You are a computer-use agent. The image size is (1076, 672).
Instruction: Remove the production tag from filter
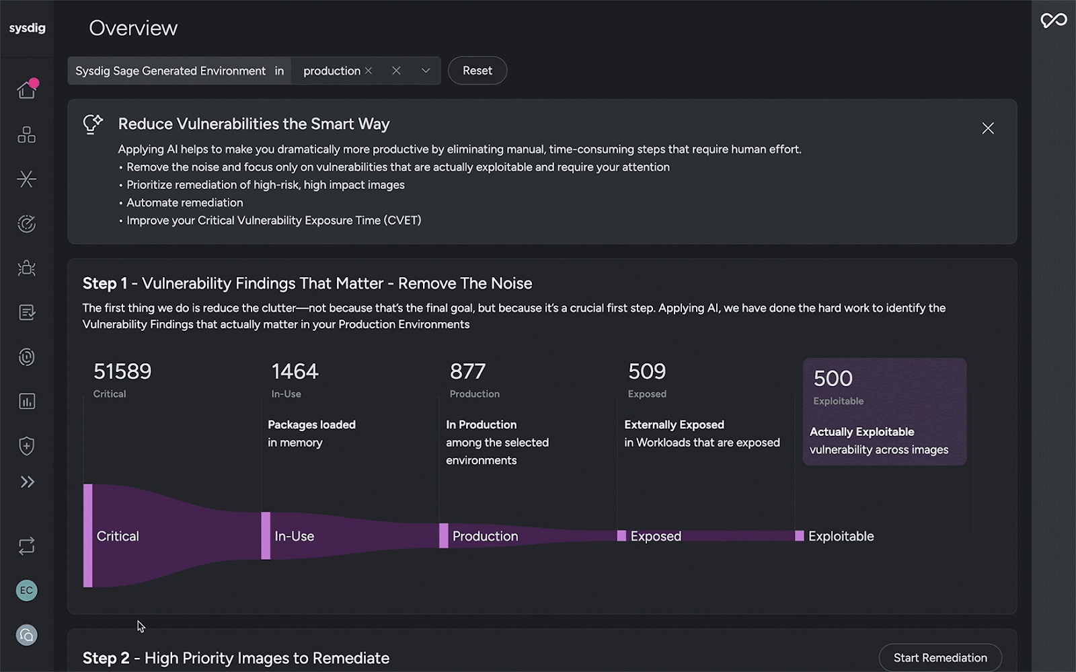coord(369,71)
